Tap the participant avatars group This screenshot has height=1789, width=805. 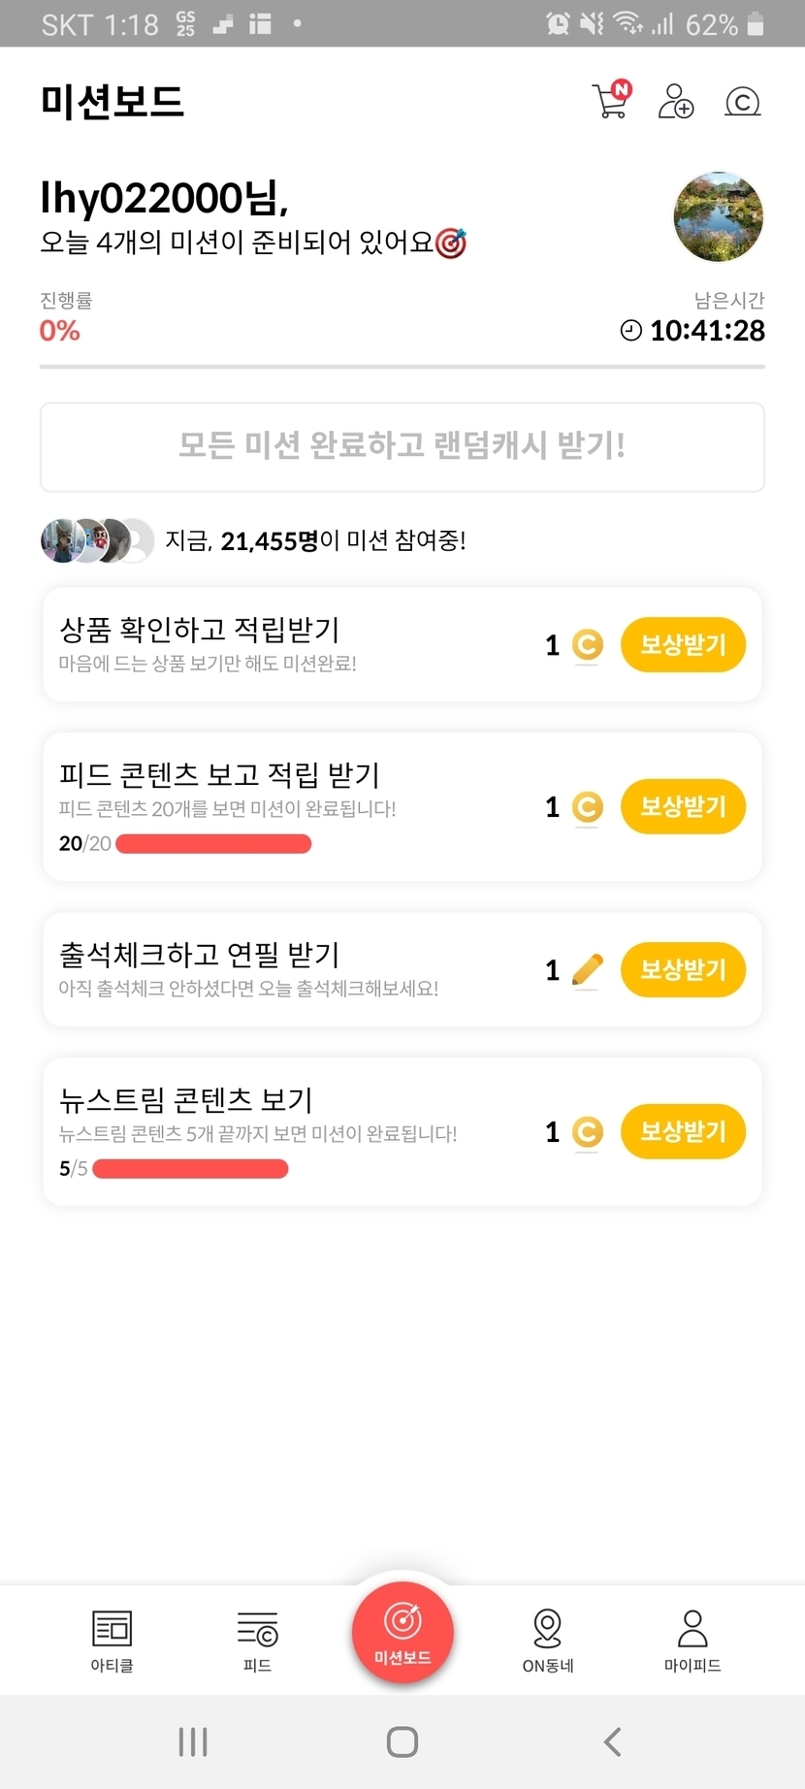97,540
